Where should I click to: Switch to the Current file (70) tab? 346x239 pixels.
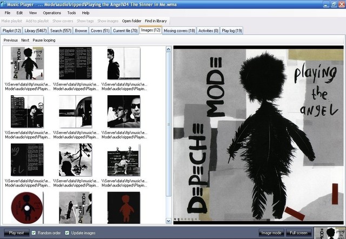tap(125, 31)
